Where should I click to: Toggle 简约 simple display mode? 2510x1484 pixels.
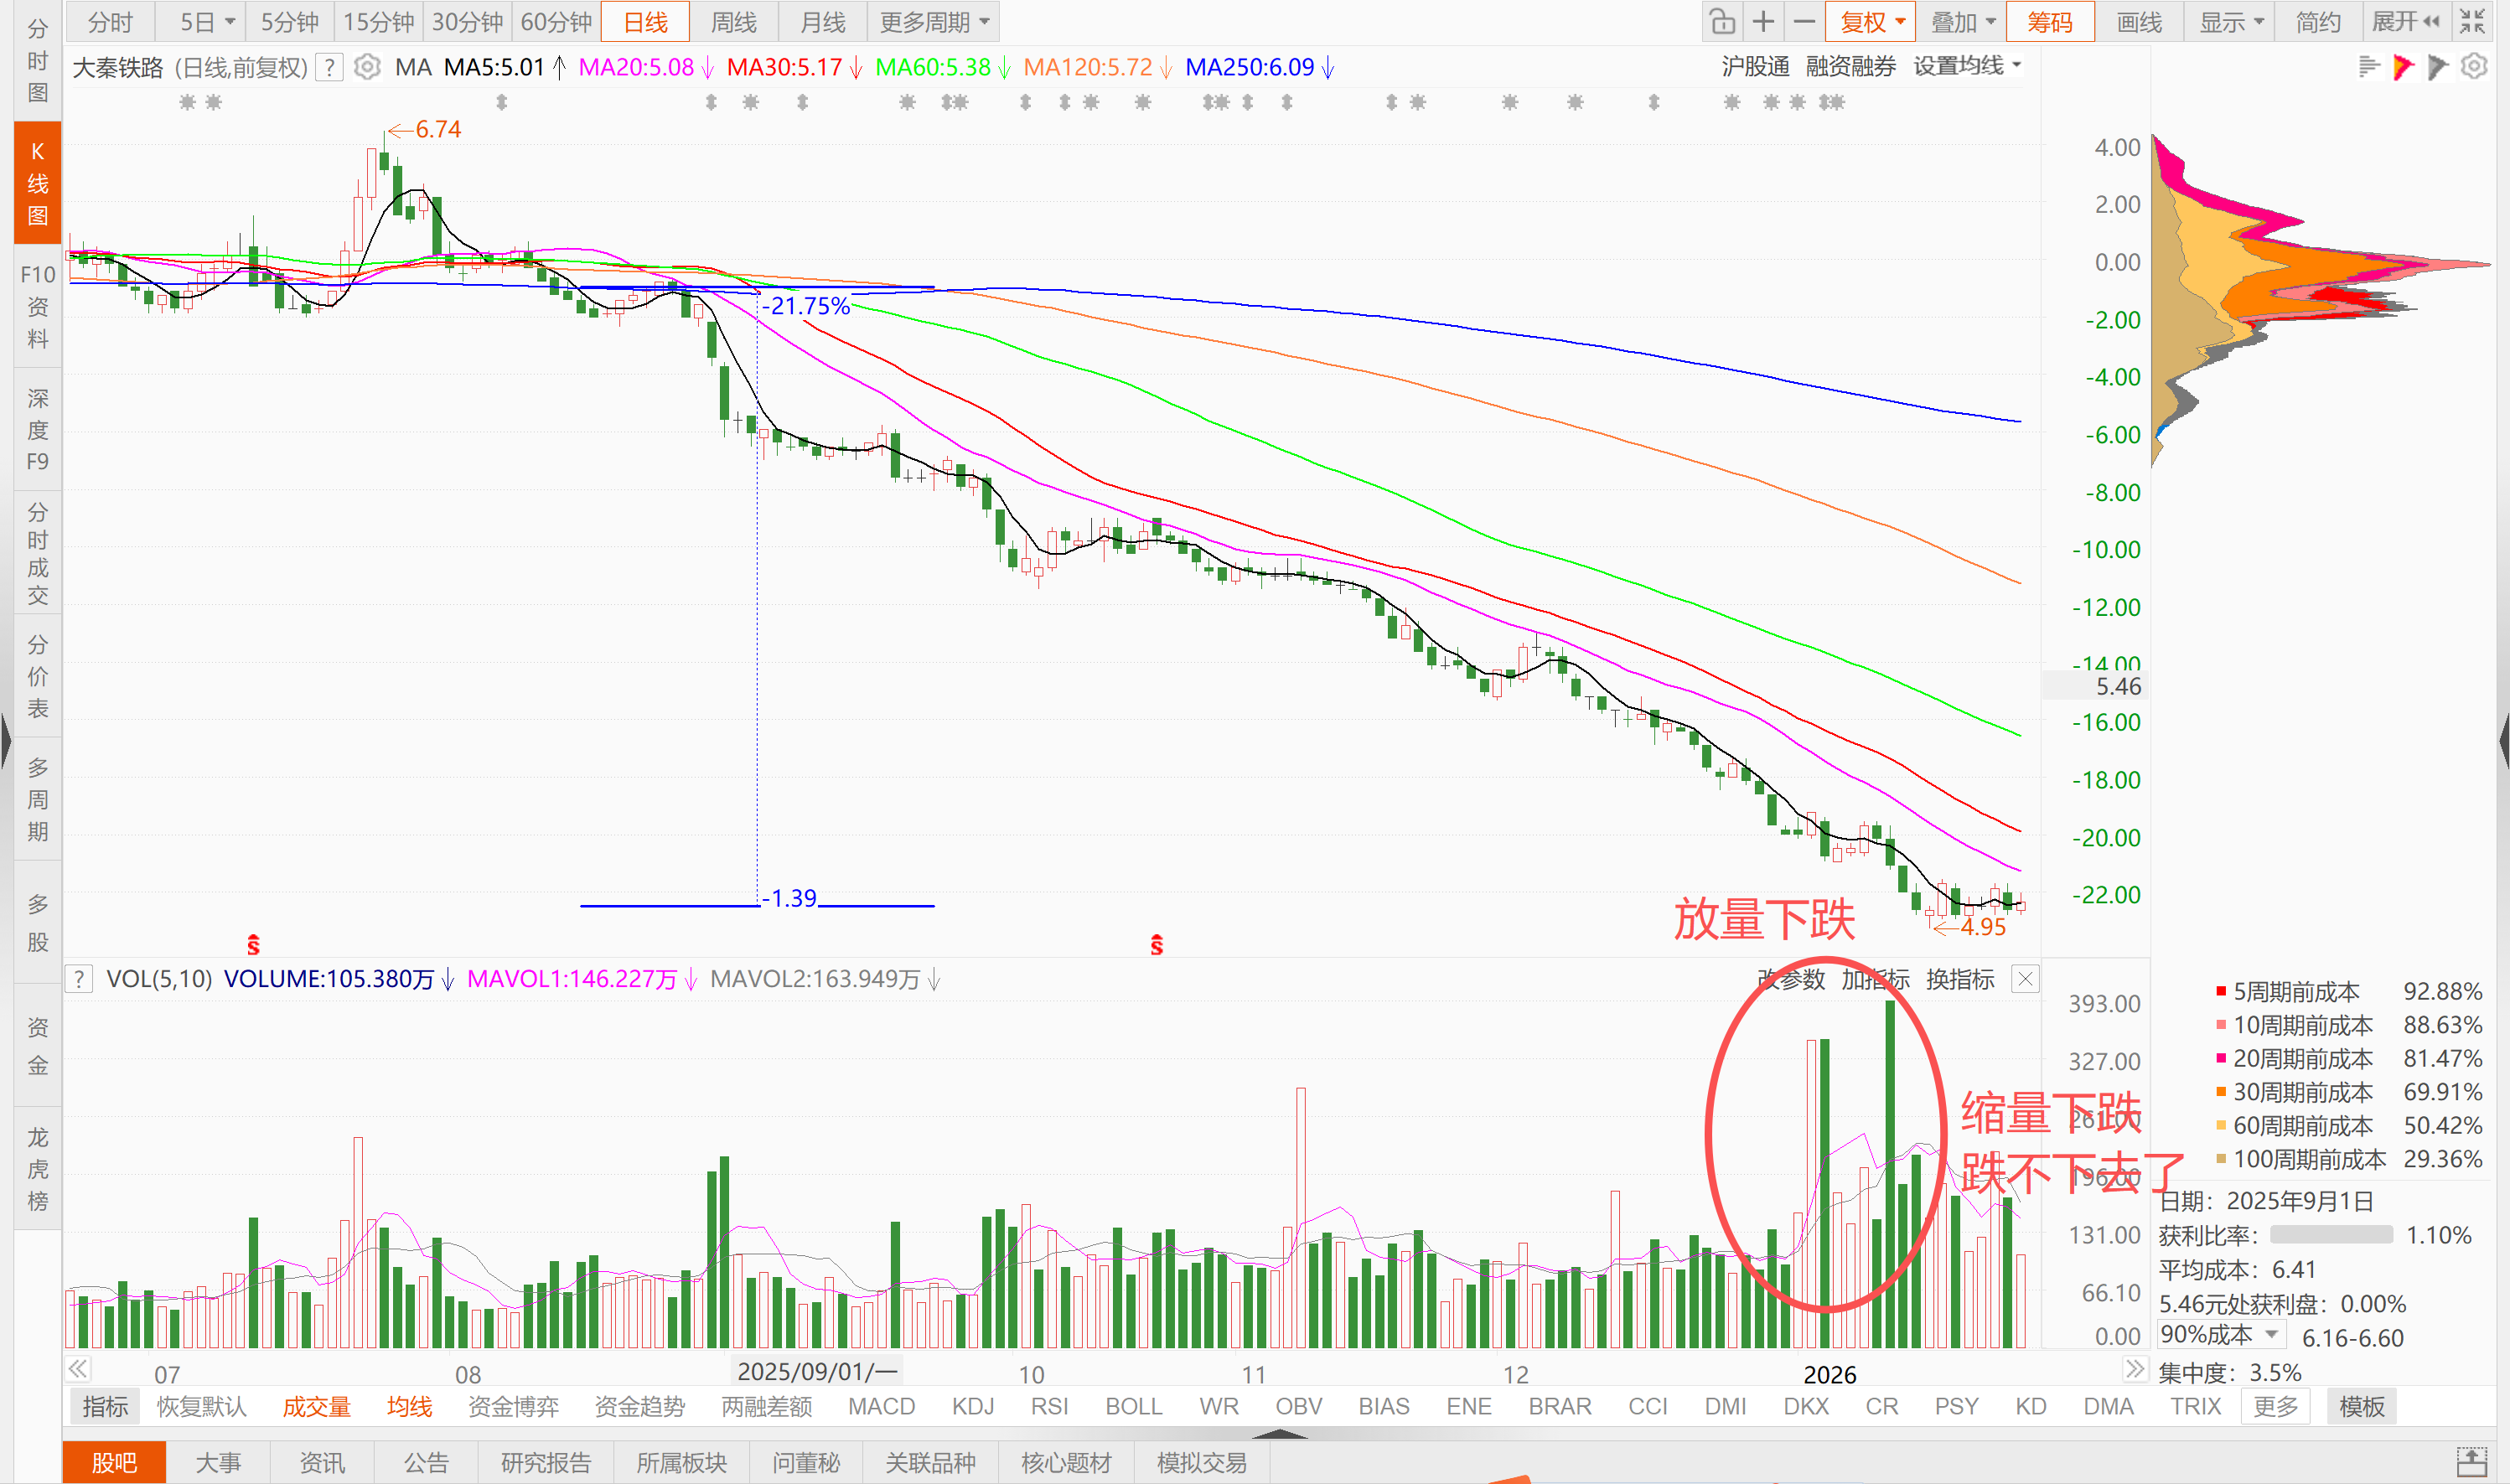(2317, 22)
